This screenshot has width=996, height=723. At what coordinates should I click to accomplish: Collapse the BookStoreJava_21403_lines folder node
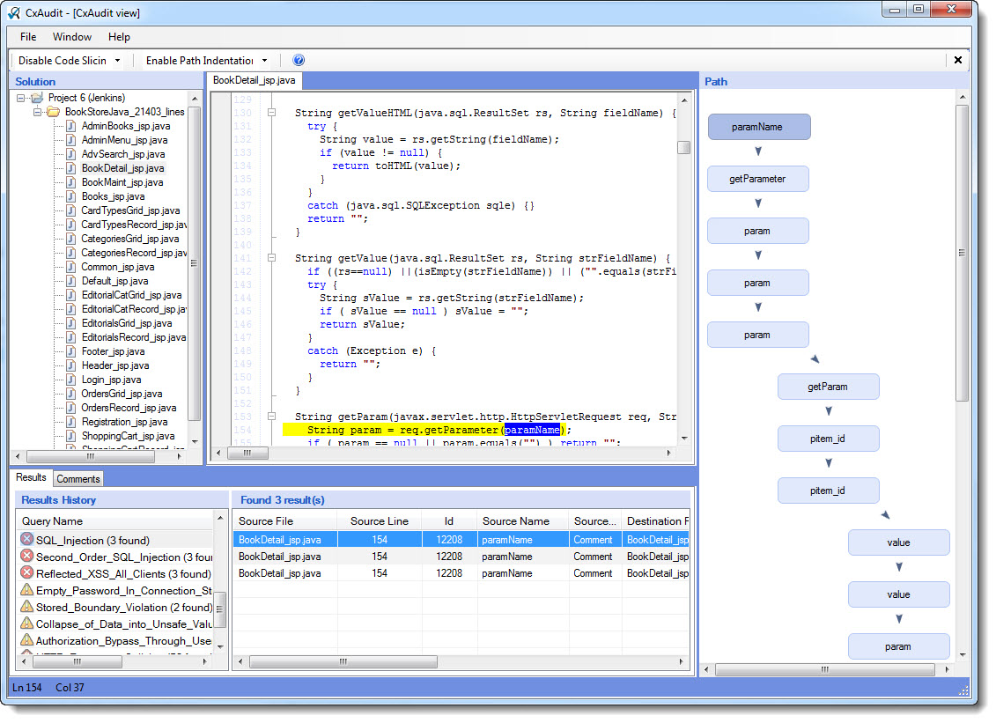pos(38,112)
